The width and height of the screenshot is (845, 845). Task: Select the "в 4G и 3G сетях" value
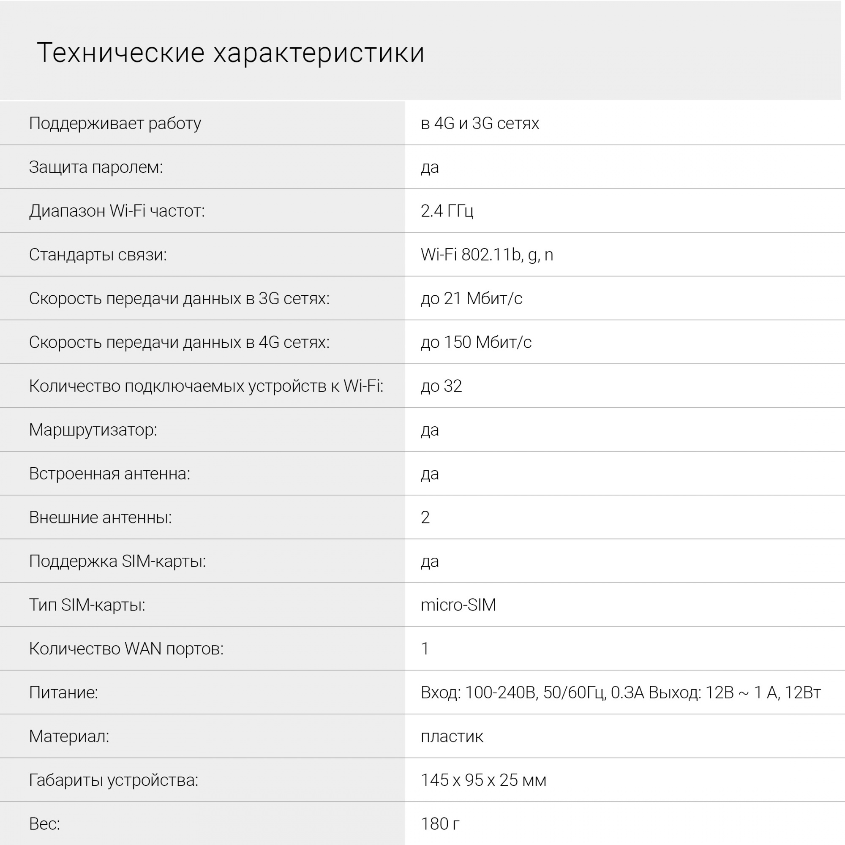pyautogui.click(x=480, y=123)
